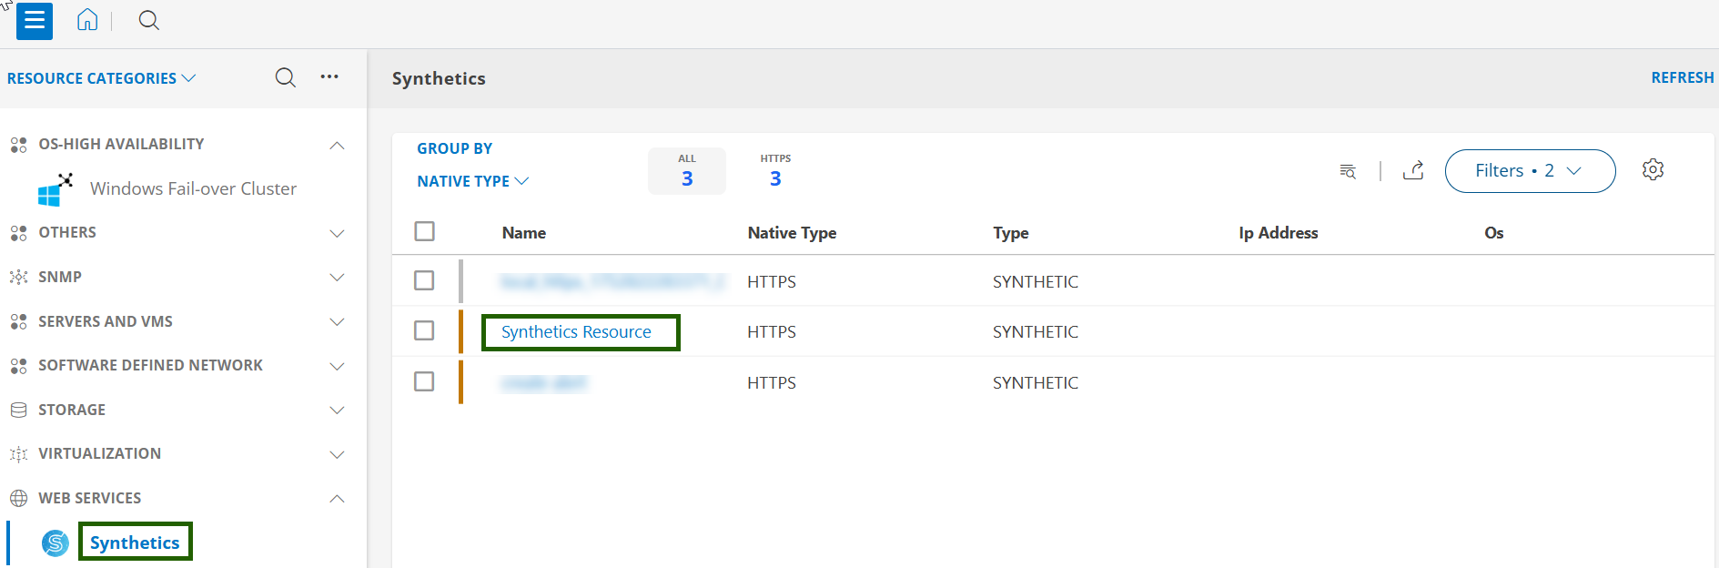Open global search in top bar
Image resolution: width=1719 pixels, height=568 pixels.
pos(148,20)
